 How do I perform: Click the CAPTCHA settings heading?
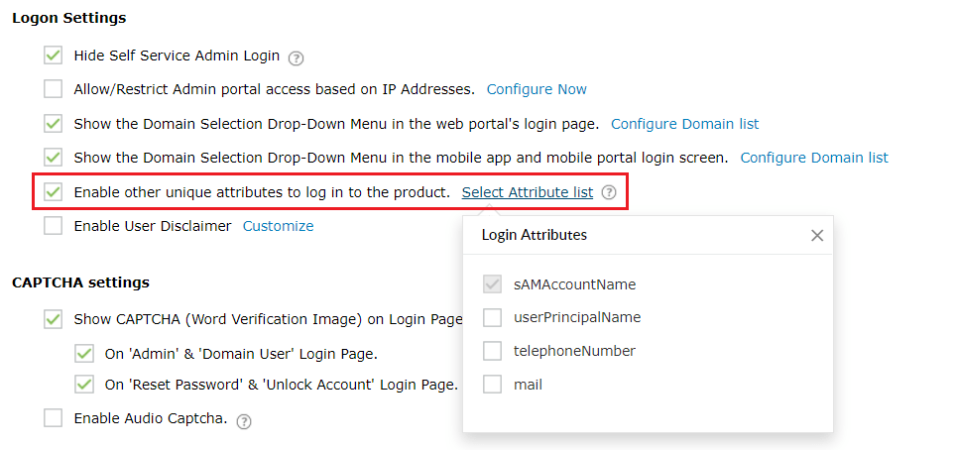click(80, 282)
